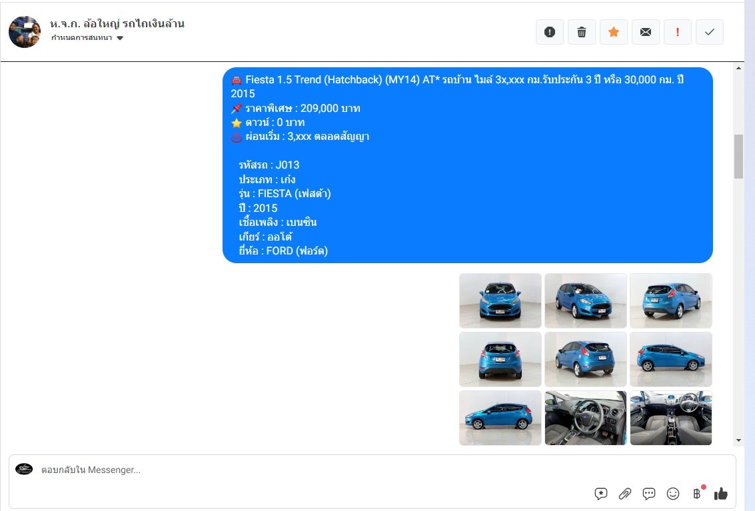Click the Fiesta 1.5 Trend message headline
The height and width of the screenshot is (511, 755).
point(457,87)
